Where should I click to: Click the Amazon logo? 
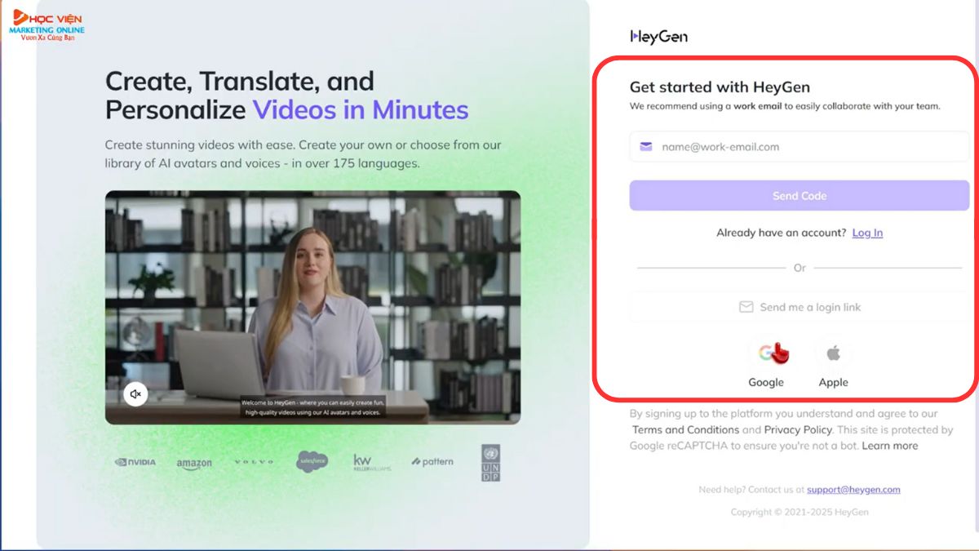pos(194,464)
